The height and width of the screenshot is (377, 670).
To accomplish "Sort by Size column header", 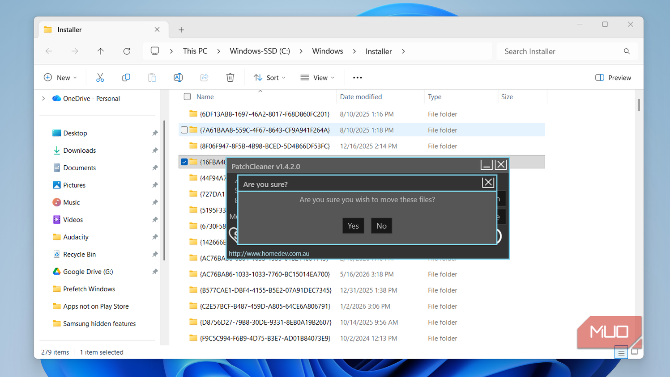I will coord(507,96).
